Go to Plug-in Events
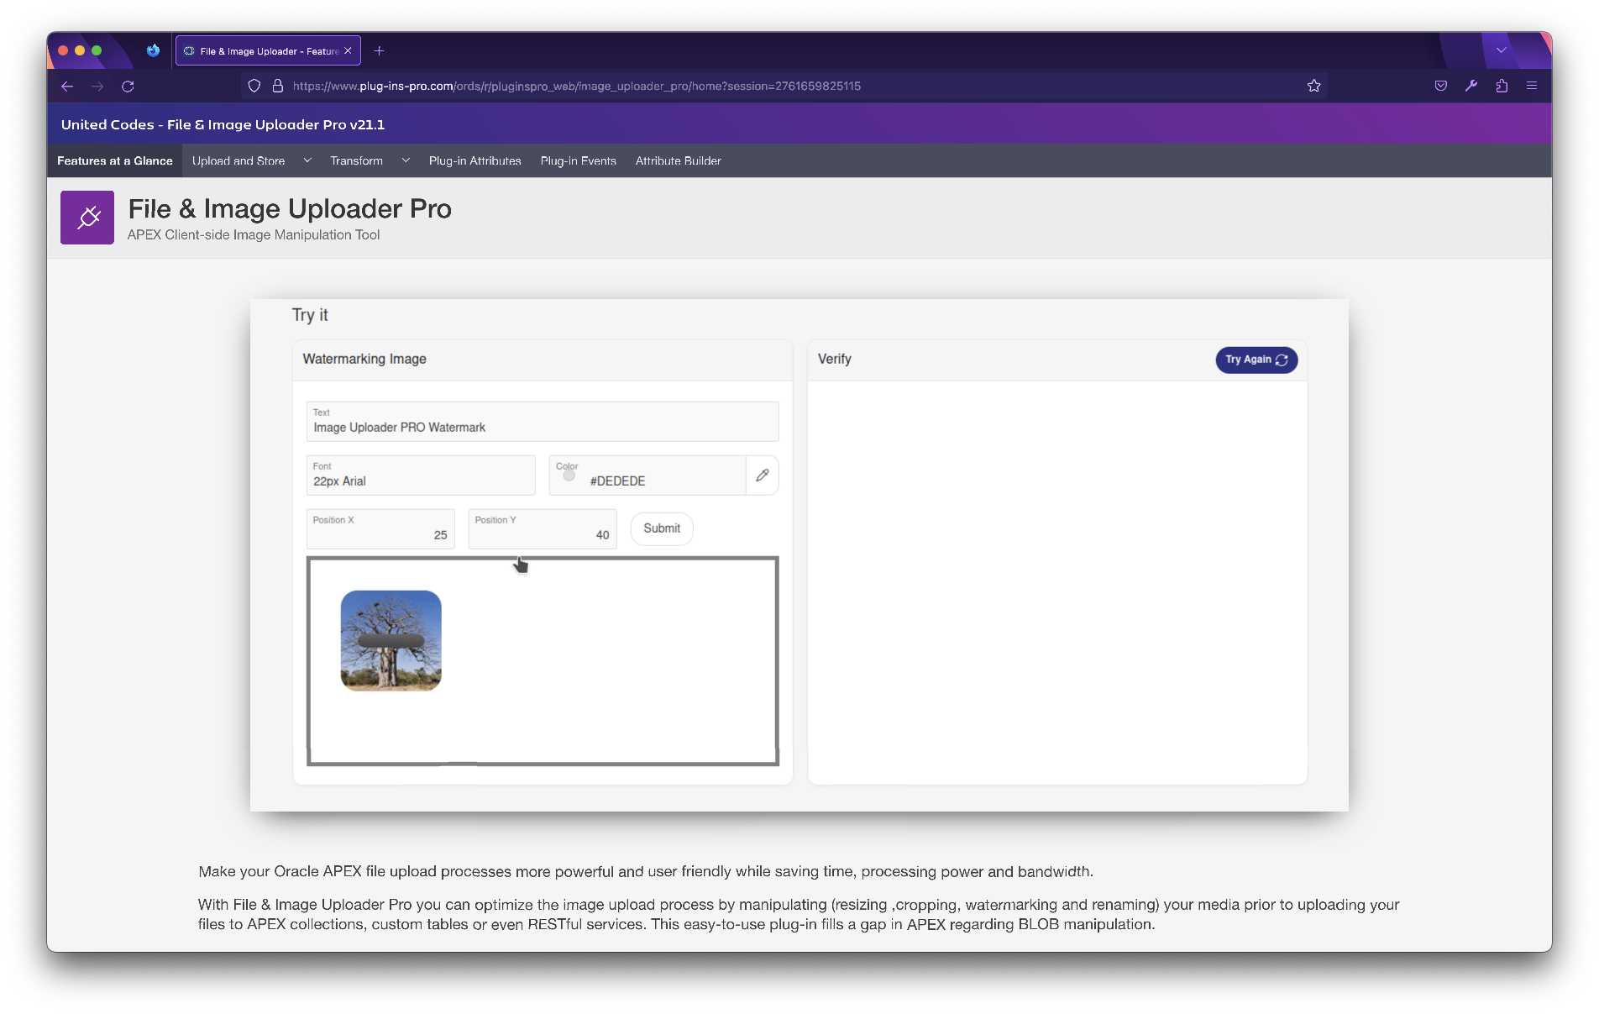Image resolution: width=1599 pixels, height=1014 pixels. click(x=579, y=160)
